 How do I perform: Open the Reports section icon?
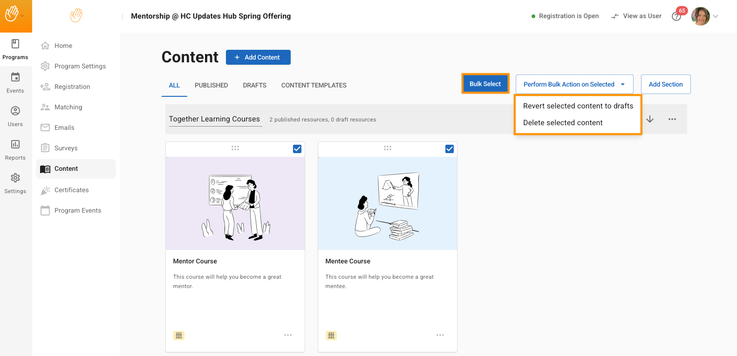point(15,145)
